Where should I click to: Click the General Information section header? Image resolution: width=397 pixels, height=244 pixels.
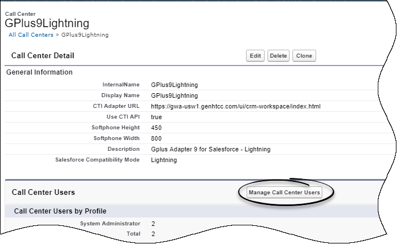tap(39, 72)
